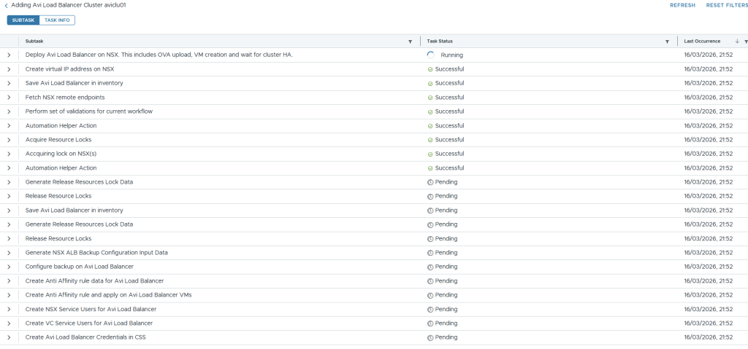
Task: Switch to the Task Info tab
Action: pos(58,20)
